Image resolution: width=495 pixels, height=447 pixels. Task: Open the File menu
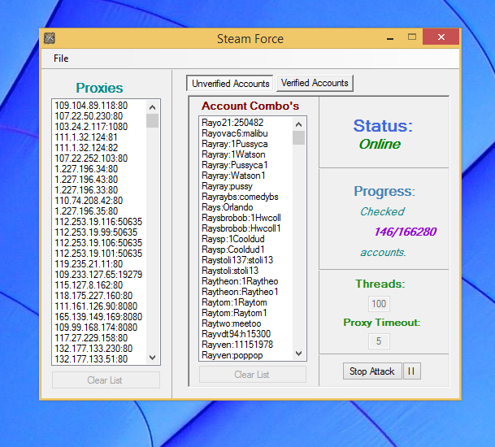point(61,59)
